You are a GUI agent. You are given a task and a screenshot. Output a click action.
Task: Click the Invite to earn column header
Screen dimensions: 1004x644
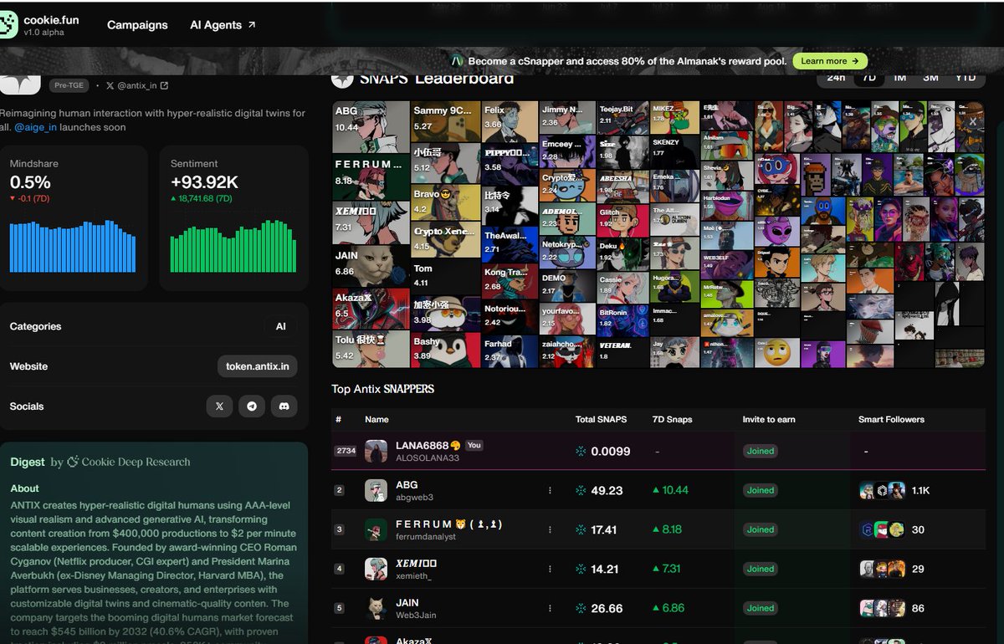(x=769, y=419)
